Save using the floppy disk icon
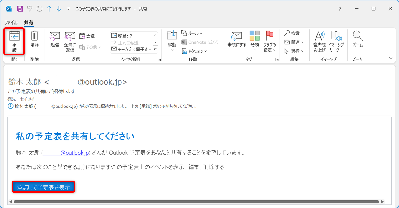 coord(20,9)
